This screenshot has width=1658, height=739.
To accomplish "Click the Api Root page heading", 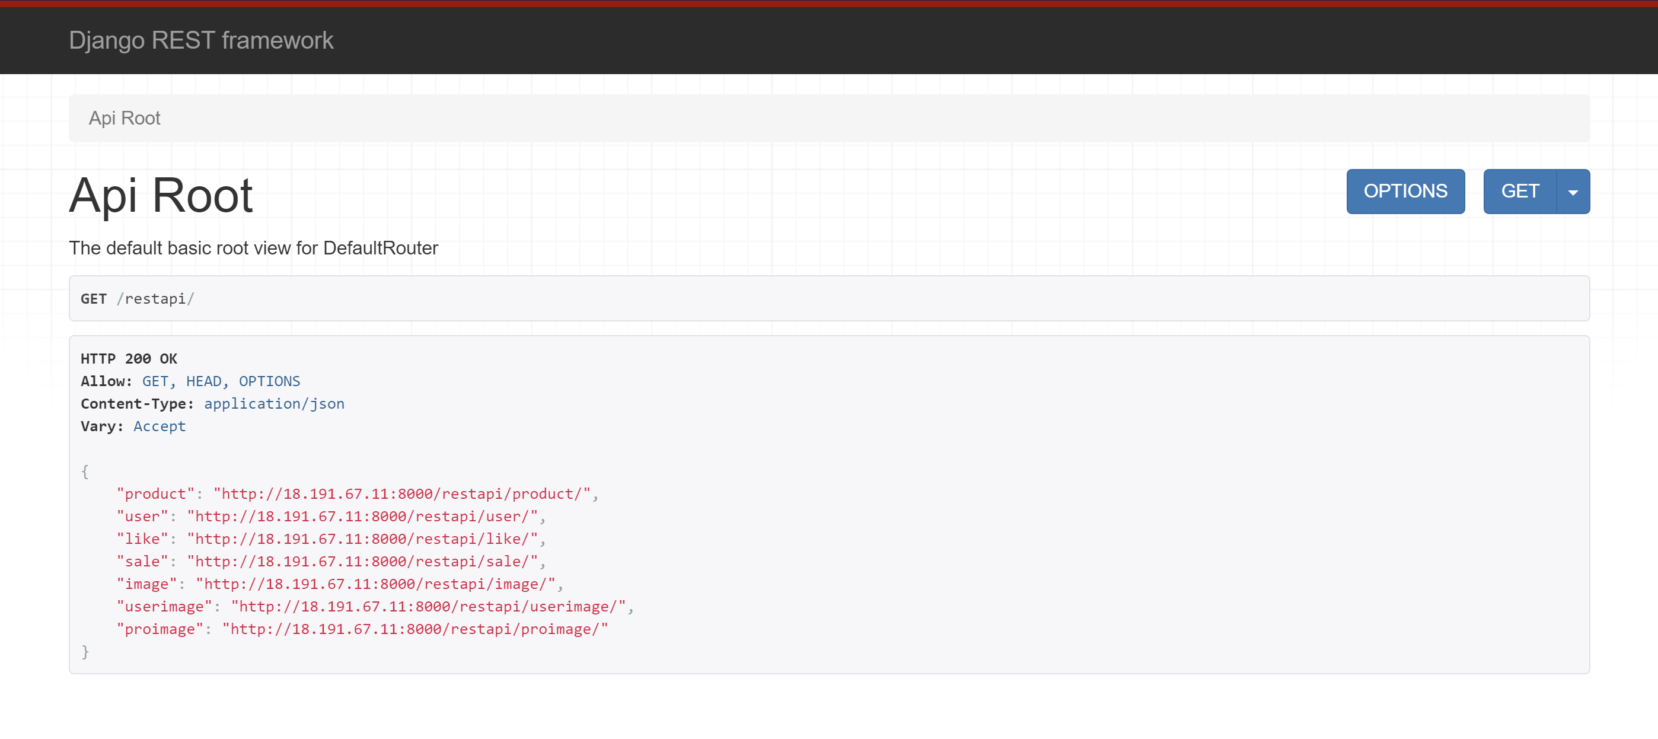I will click(x=161, y=195).
